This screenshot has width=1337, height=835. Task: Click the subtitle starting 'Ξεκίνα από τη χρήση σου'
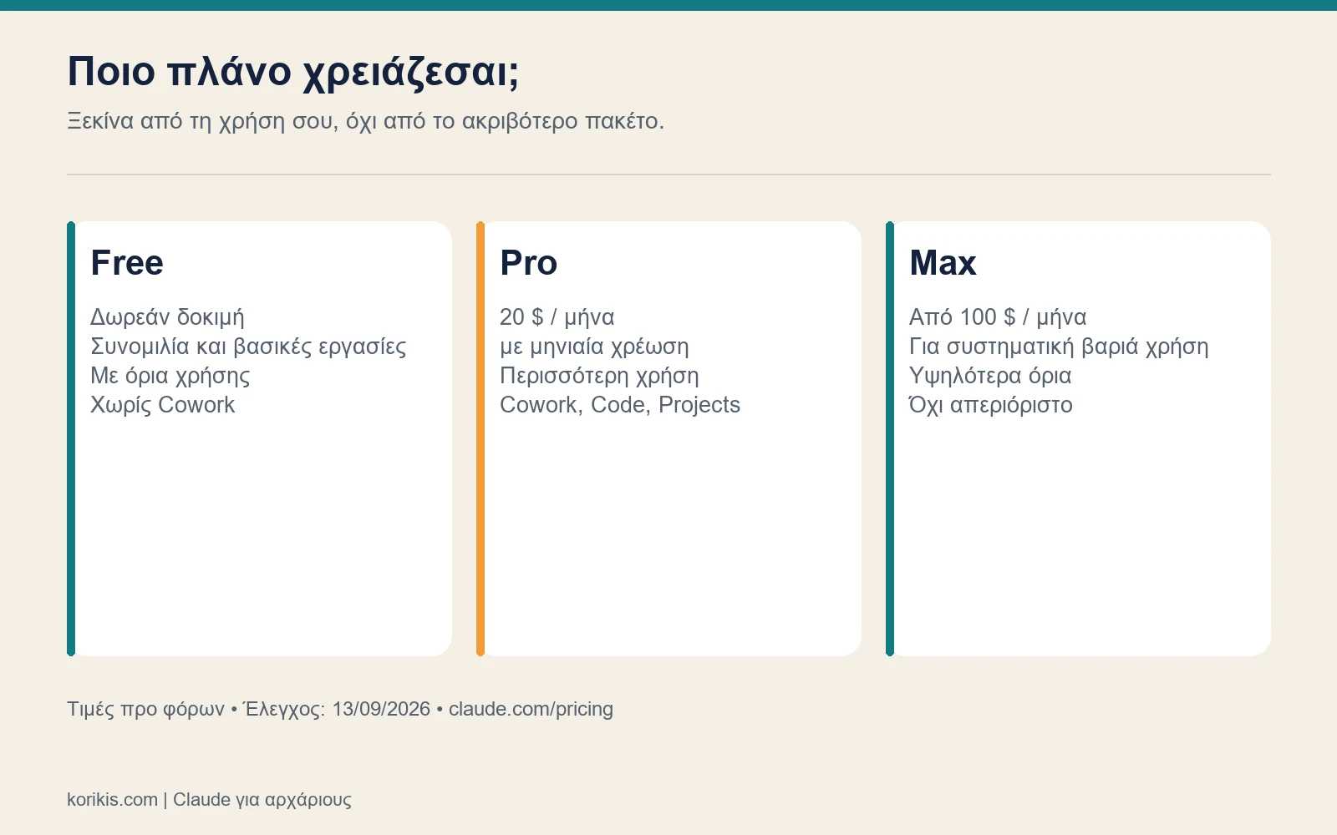point(365,121)
